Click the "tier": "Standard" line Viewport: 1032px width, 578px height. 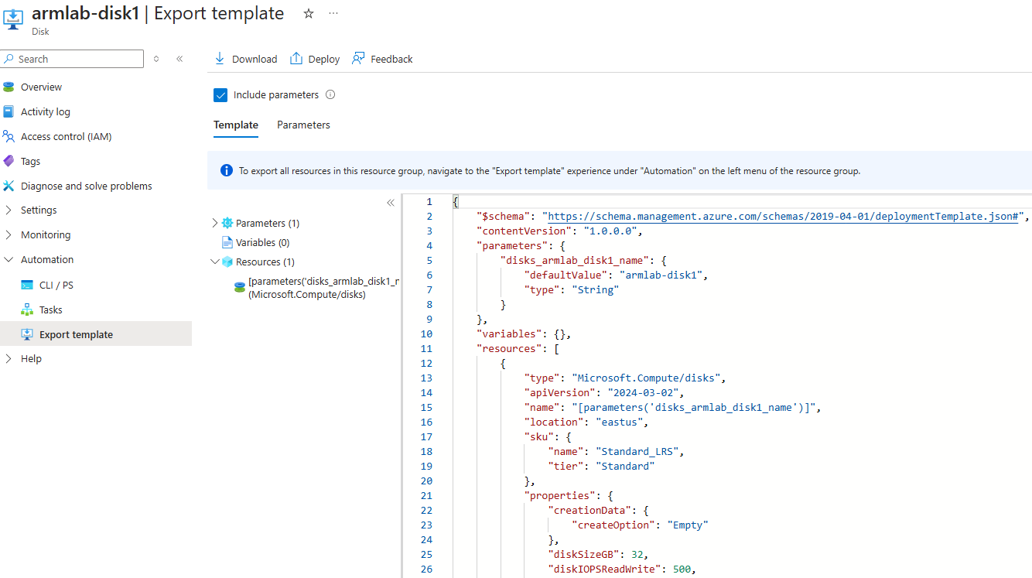602,466
